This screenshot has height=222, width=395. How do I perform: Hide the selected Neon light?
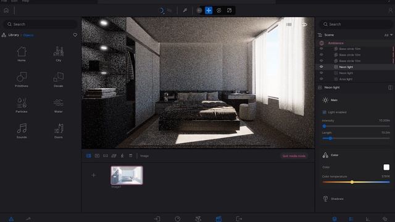point(321,67)
